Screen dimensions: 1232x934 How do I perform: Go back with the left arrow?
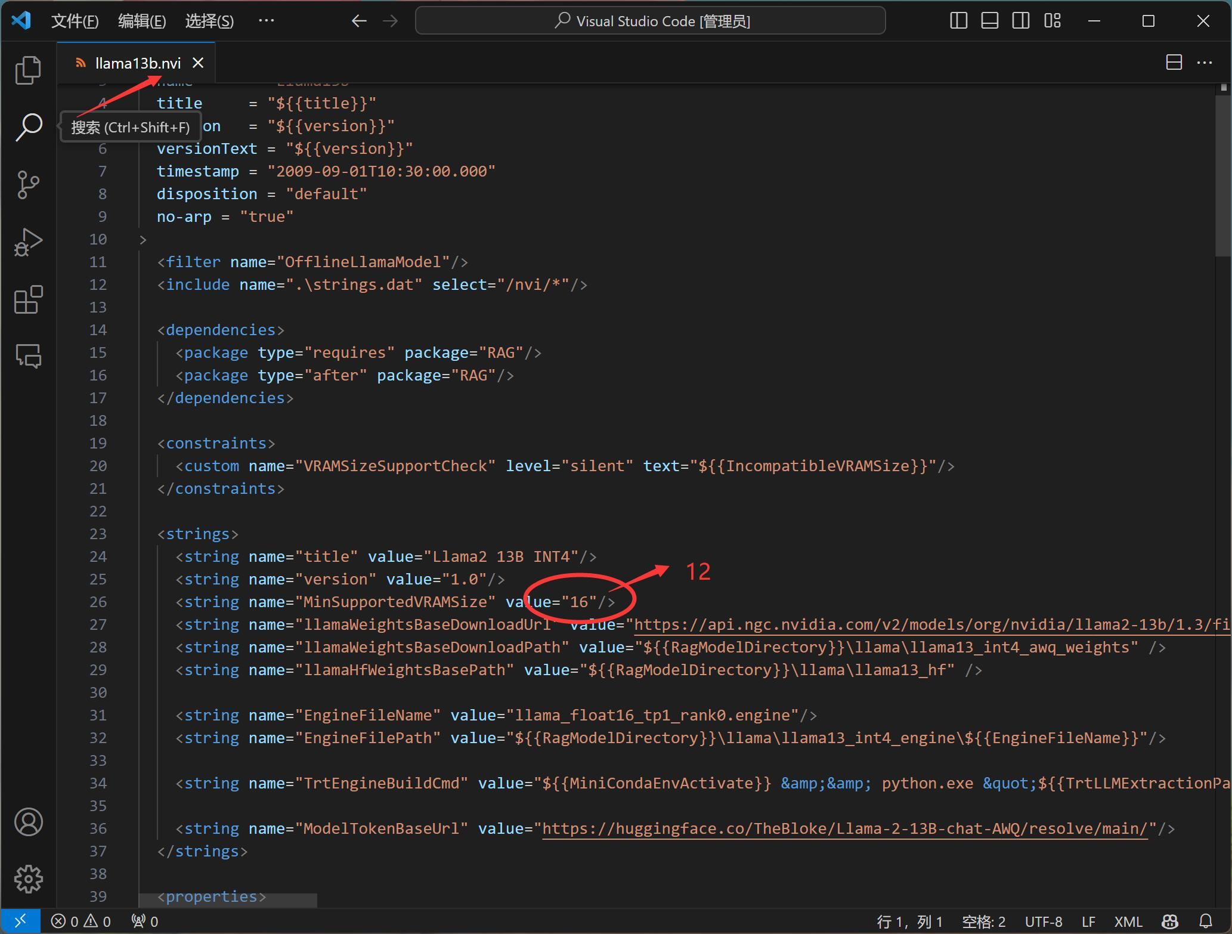[359, 21]
